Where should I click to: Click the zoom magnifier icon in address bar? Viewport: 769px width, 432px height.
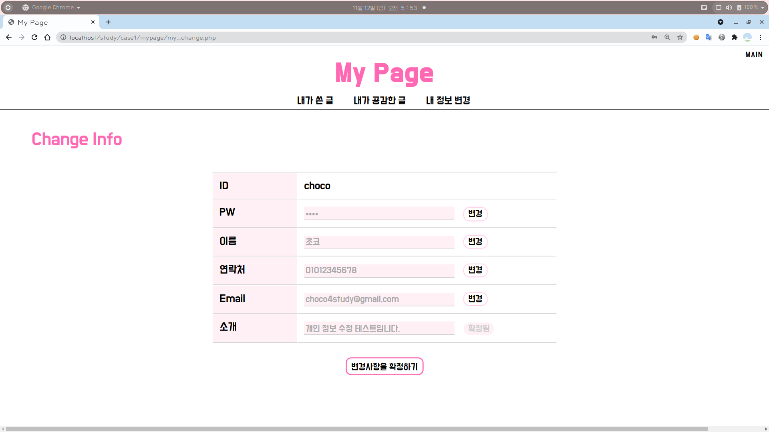667,37
